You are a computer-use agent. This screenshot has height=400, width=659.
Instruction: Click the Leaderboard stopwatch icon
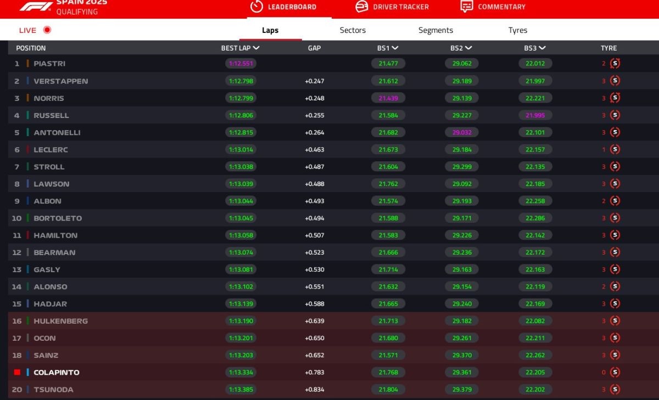[x=256, y=7]
